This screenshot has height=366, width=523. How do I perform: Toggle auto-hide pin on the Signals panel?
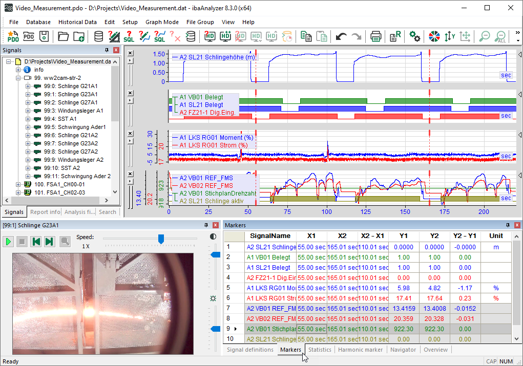click(107, 50)
